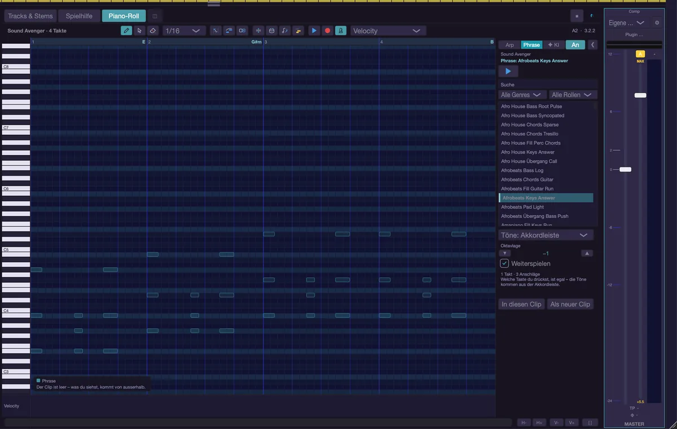Switch to the KI tab
Viewport: 677px width, 429px height.
click(553, 45)
